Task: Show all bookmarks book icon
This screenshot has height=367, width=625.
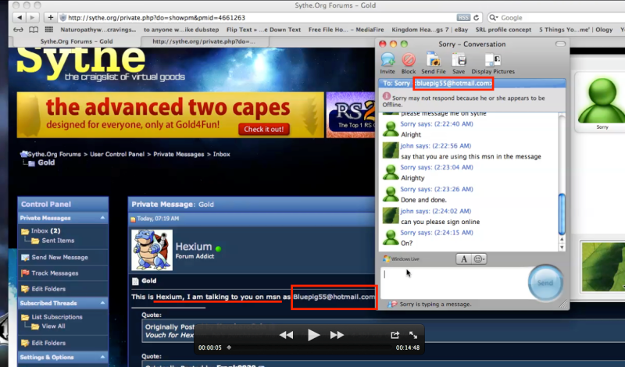Action: click(34, 30)
